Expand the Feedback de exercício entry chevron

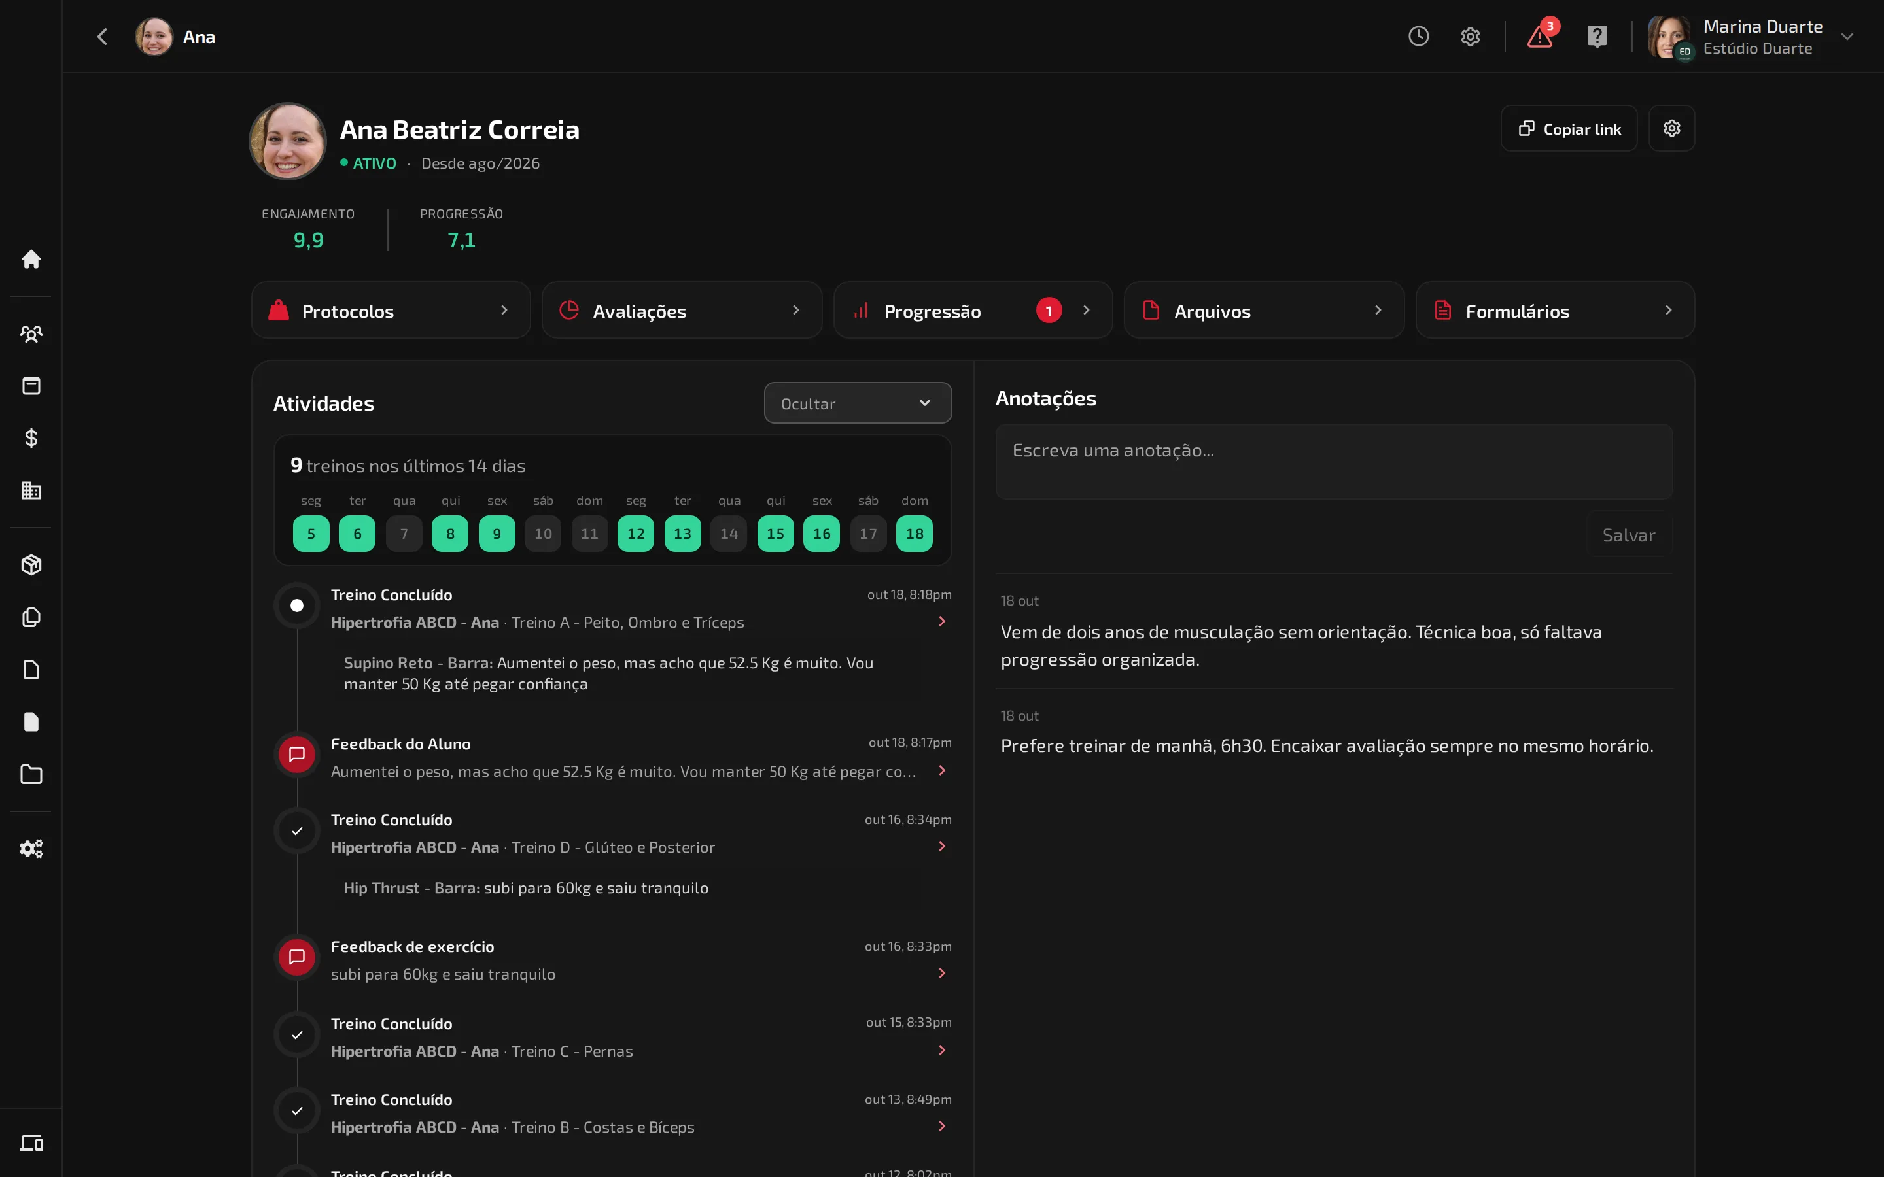click(x=941, y=973)
